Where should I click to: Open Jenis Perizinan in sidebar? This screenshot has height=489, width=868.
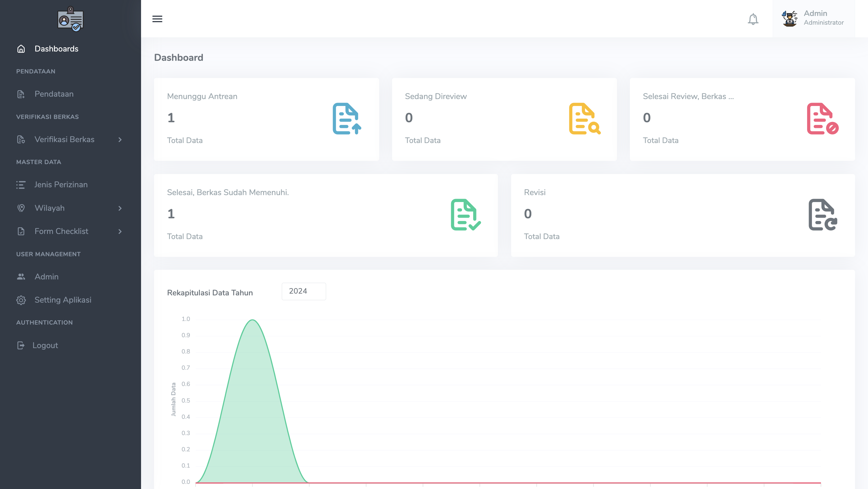click(x=61, y=184)
